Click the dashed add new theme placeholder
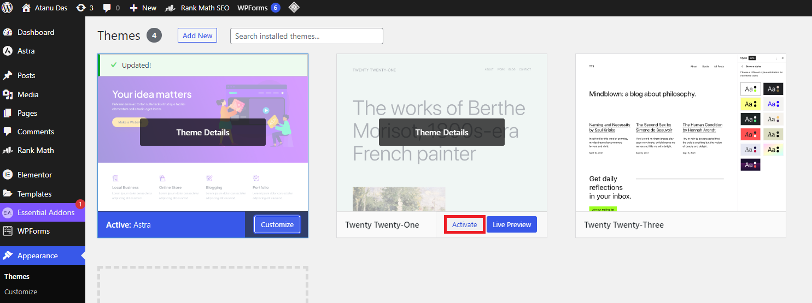Image resolution: width=812 pixels, height=303 pixels. pos(203,284)
